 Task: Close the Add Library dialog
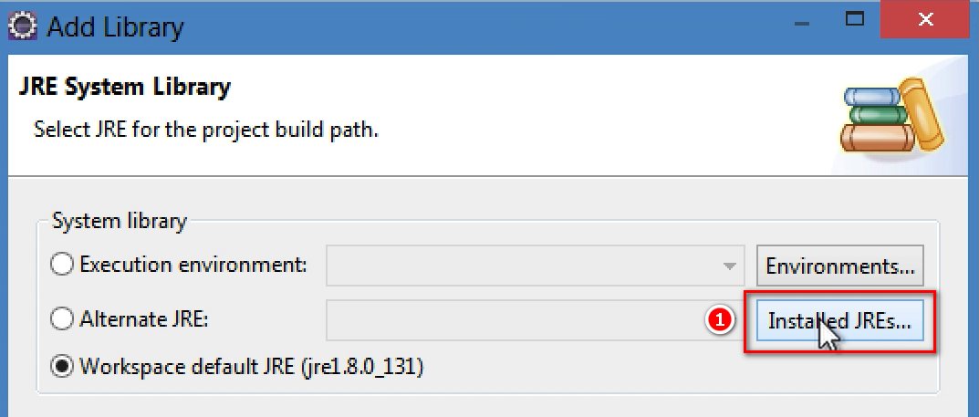926,19
